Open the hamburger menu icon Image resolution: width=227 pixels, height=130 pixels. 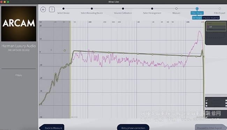pyautogui.click(x=43, y=9)
